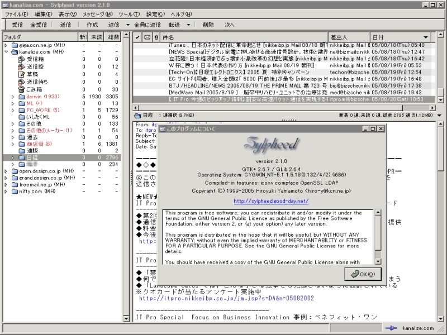Viewport: 447px width, 335px height.
Task: Expand the 商店街 (6) folder
Action: [x=12, y=144]
